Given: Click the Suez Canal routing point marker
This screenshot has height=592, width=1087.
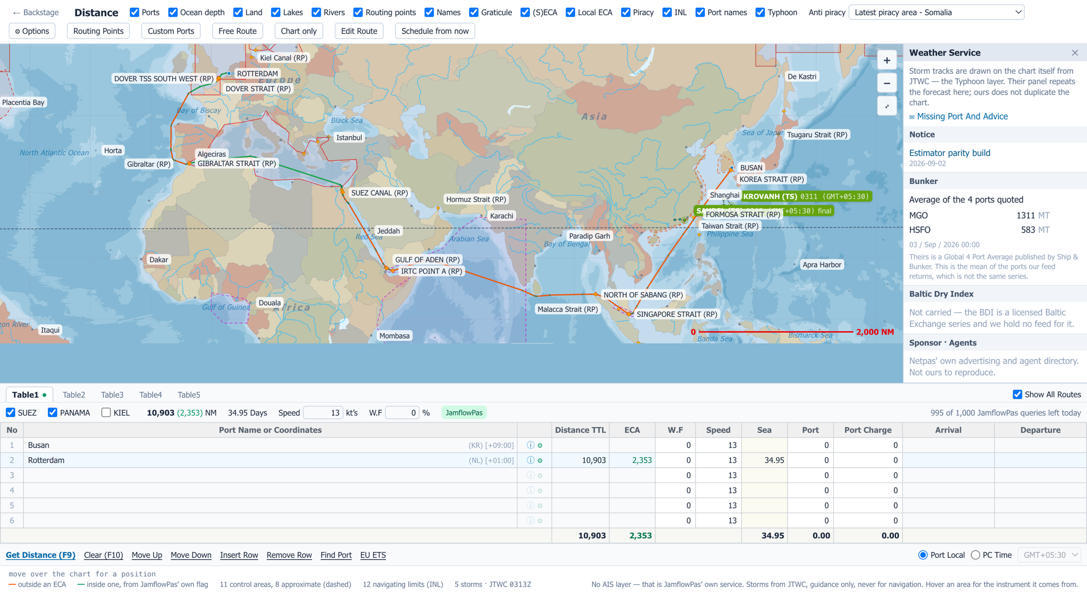Looking at the screenshot, I should (x=342, y=192).
